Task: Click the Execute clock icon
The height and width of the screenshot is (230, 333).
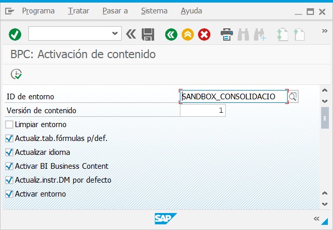Action: (x=16, y=74)
